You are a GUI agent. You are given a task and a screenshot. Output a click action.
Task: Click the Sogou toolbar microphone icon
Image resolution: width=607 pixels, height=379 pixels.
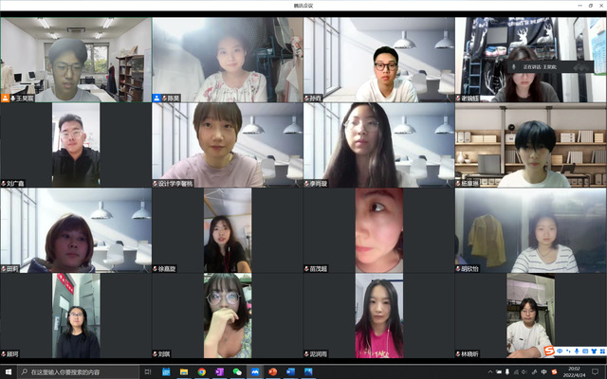[x=575, y=352]
